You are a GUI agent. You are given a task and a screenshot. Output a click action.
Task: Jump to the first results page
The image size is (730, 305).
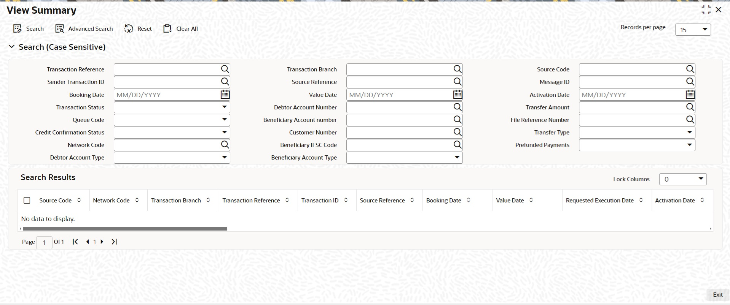click(75, 242)
